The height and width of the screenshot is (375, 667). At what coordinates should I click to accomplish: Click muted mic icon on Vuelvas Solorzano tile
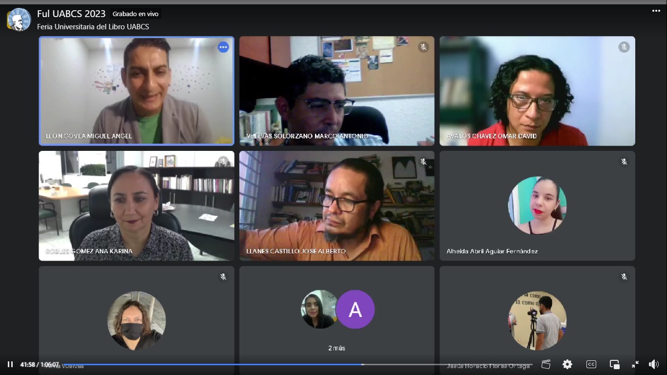tap(423, 47)
